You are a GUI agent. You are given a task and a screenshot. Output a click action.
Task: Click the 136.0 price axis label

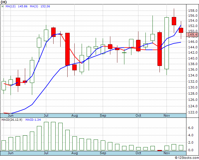point(193,70)
